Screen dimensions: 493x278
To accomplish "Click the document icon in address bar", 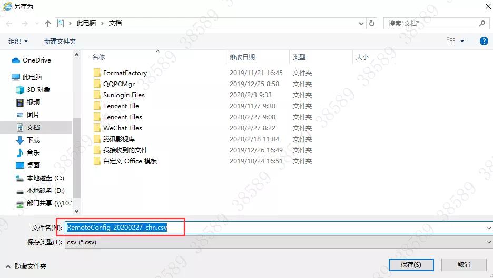I will (61, 23).
